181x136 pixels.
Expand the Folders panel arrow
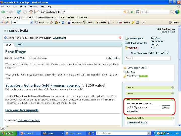pos(172,93)
